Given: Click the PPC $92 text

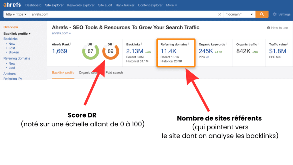Looking at the screenshot, I should click(275, 57).
